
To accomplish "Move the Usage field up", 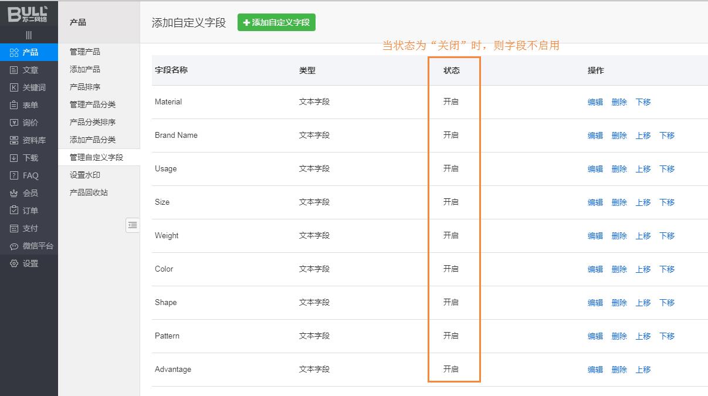I will click(643, 169).
